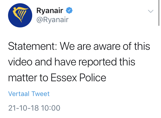Expand the tweet options chevron
161x118 pixels.
(151, 11)
